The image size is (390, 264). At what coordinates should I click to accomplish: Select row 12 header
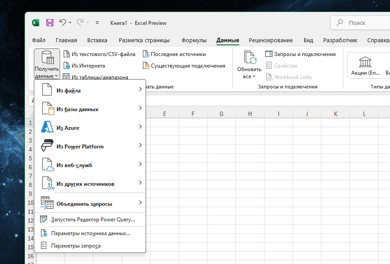(30, 220)
